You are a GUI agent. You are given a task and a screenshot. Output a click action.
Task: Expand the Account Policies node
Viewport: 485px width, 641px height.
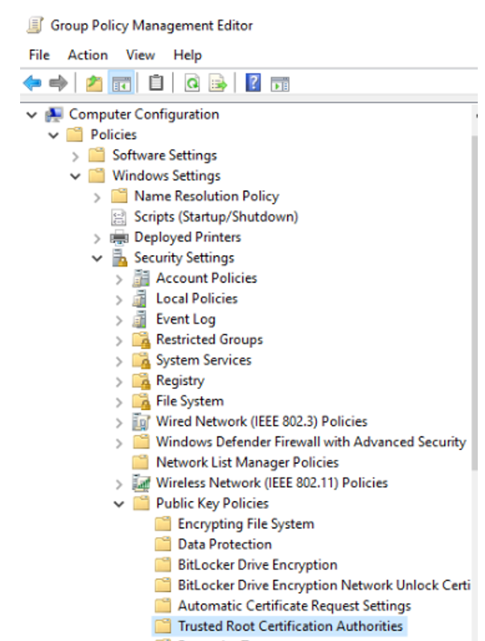(119, 279)
